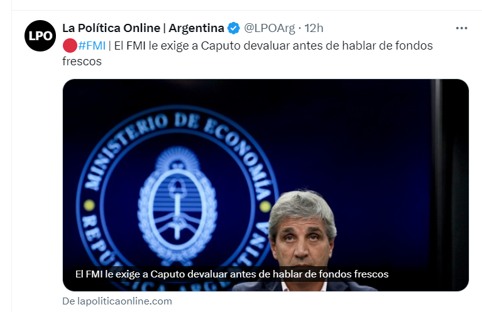Click the left yellow dot on the seal
This screenshot has height=312, width=482.
(89, 205)
